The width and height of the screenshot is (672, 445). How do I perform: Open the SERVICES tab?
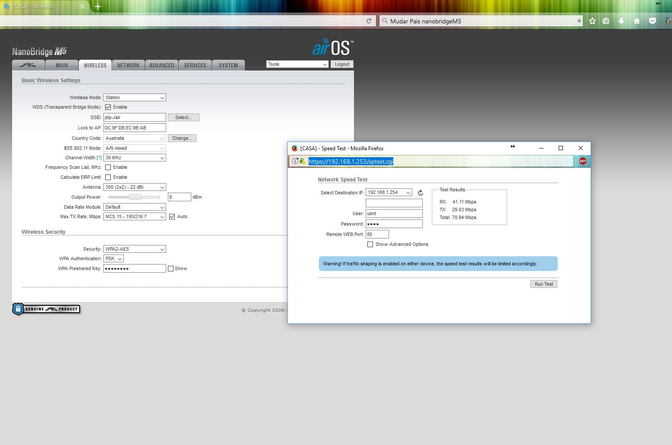[x=195, y=65]
